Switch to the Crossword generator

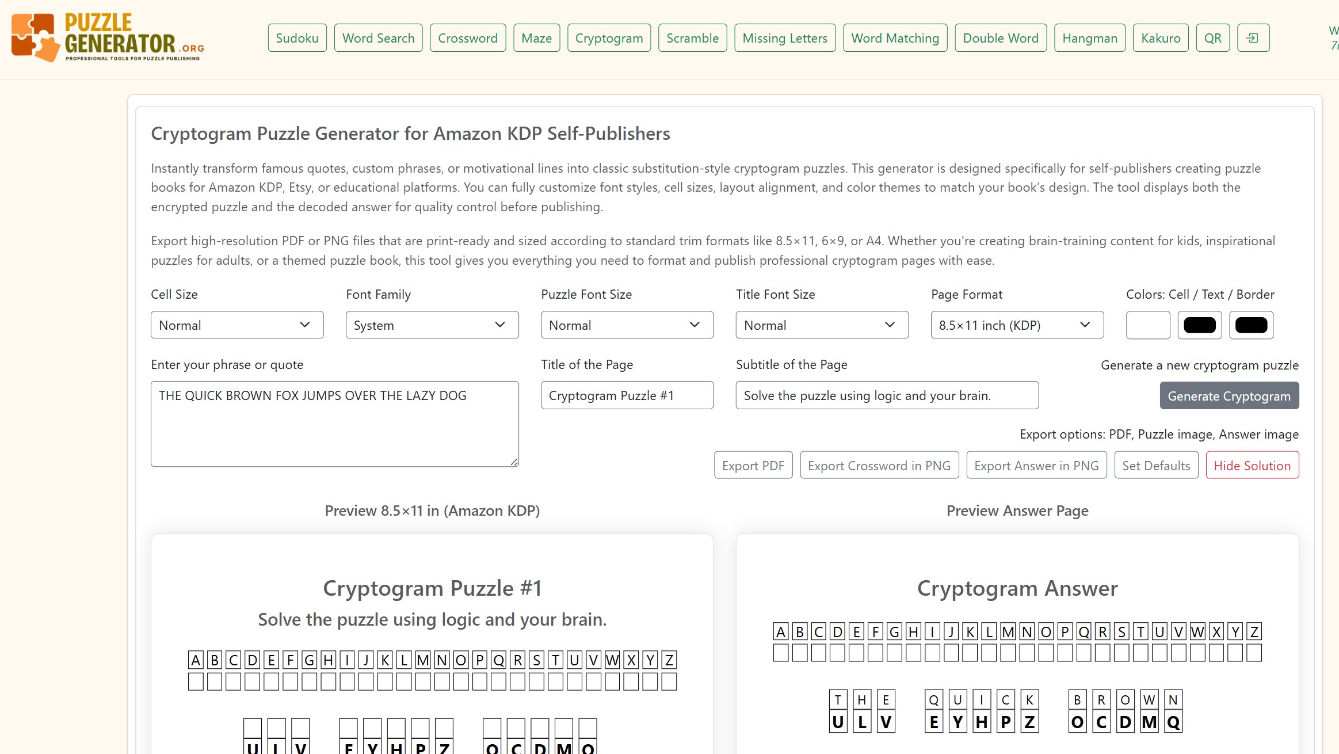pyautogui.click(x=467, y=37)
